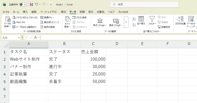Click クエリと接続 button

(x=80, y=17)
